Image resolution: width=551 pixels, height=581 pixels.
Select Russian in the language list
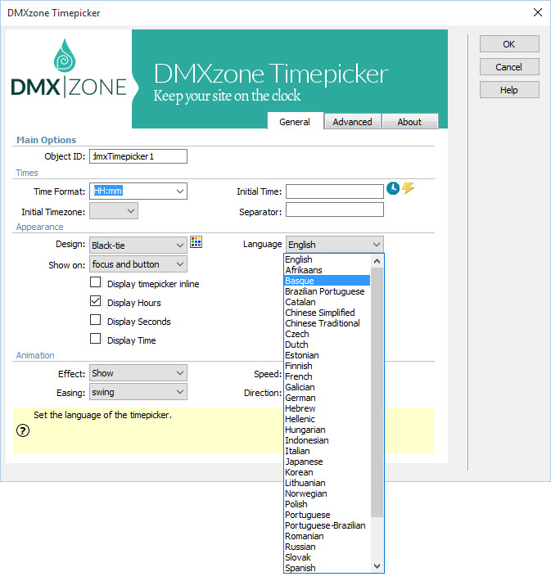coord(327,547)
